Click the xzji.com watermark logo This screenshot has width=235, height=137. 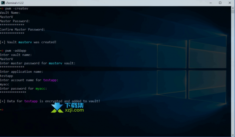[x=57, y=108]
